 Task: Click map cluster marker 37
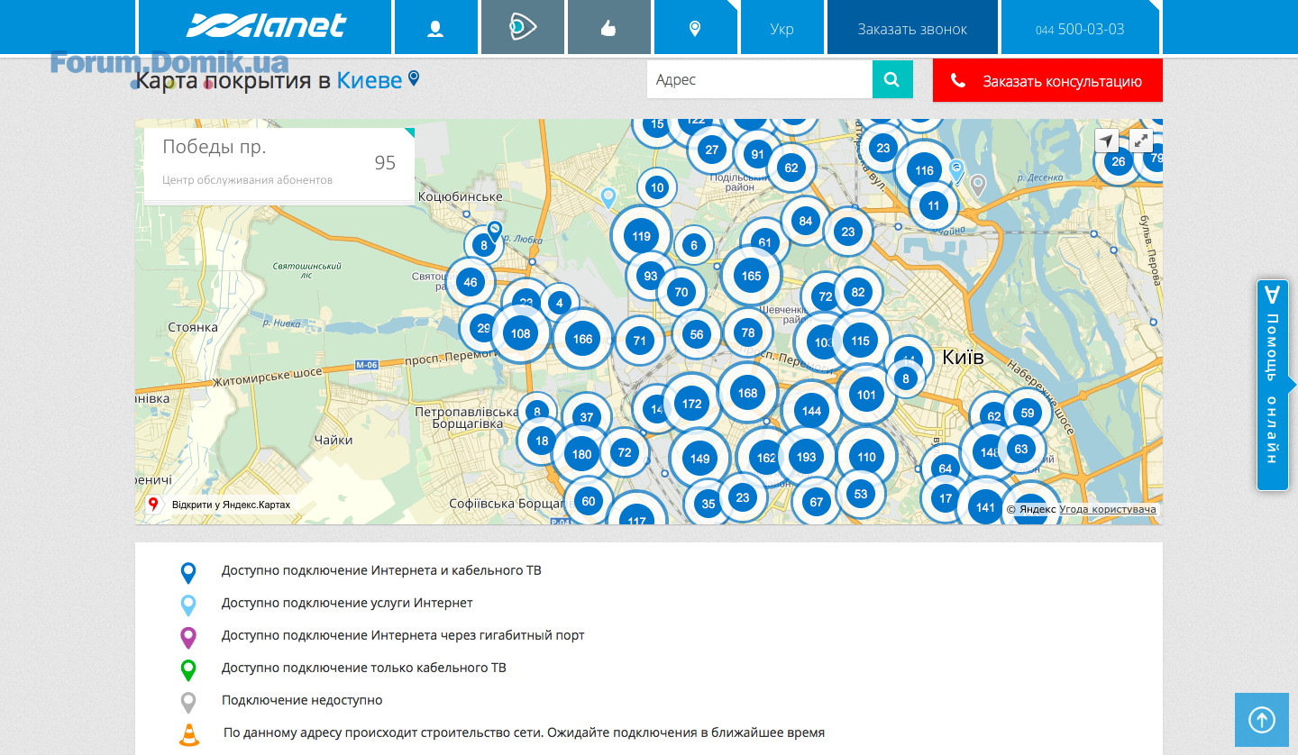coord(587,417)
